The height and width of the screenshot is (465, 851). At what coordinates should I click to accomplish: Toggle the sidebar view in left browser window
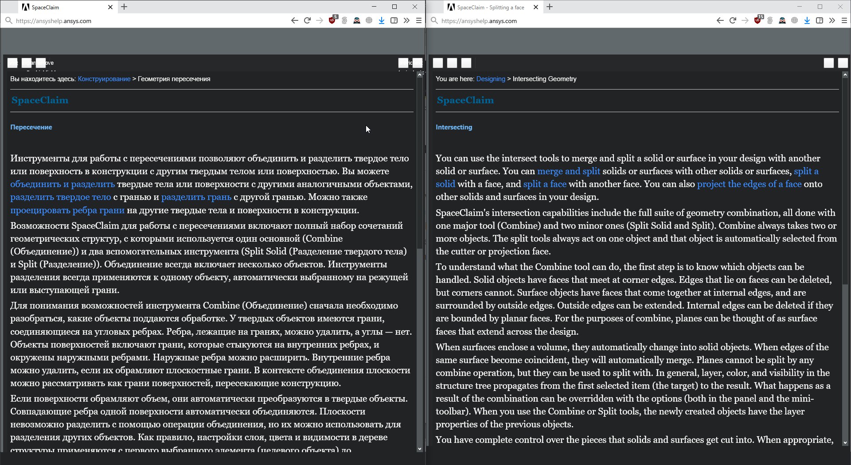tap(394, 20)
